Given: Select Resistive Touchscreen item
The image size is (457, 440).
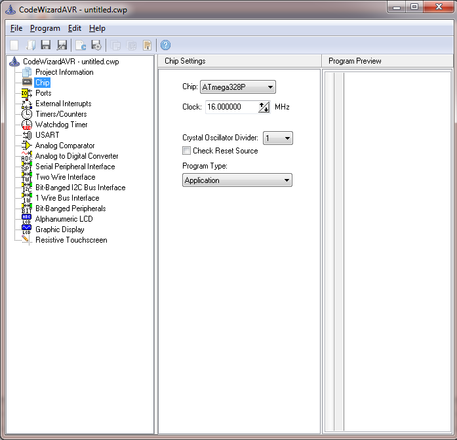Looking at the screenshot, I should click(71, 240).
